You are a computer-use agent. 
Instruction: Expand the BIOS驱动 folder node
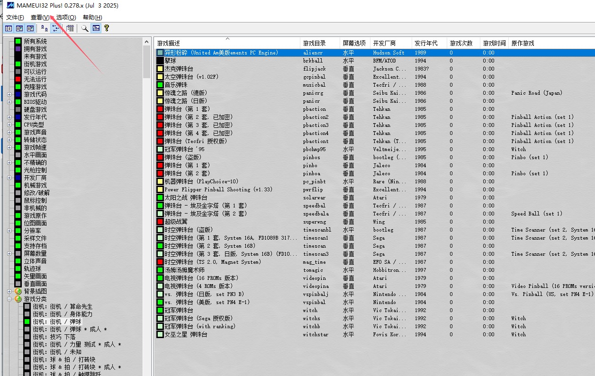click(9, 102)
